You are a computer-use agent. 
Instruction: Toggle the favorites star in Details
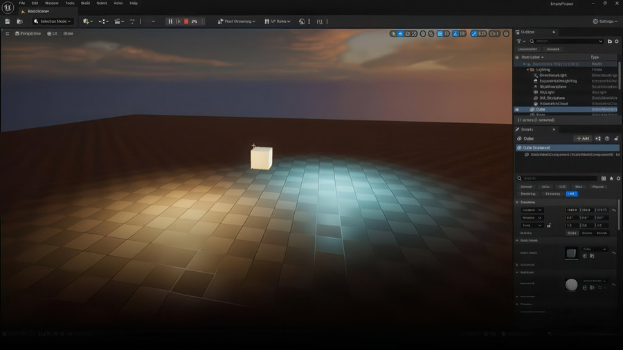click(611, 178)
